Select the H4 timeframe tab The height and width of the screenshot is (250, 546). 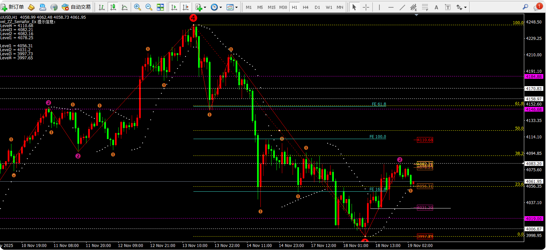click(306, 7)
